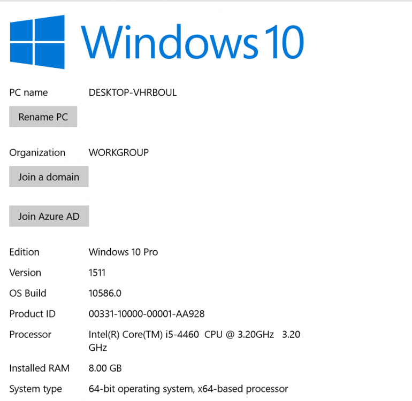
Task: Click the WORKGROUP organization value
Action: point(119,152)
